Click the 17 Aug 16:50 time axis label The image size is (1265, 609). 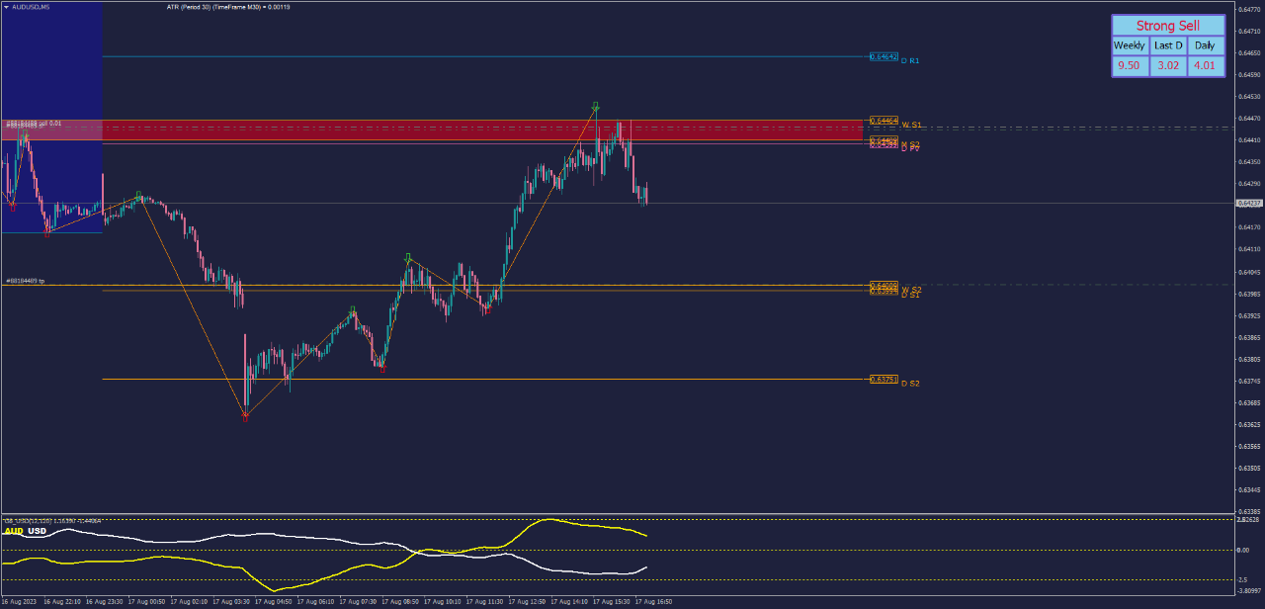654,600
